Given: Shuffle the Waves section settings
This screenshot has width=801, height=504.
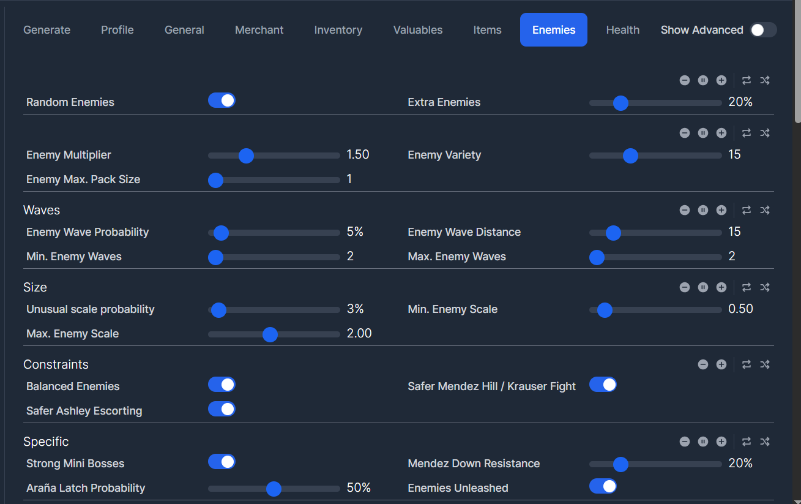Looking at the screenshot, I should tap(765, 210).
